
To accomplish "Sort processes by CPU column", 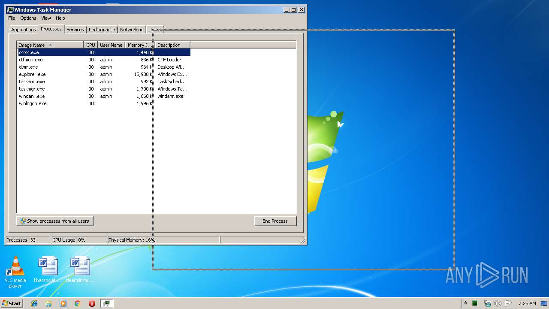I will pyautogui.click(x=90, y=45).
